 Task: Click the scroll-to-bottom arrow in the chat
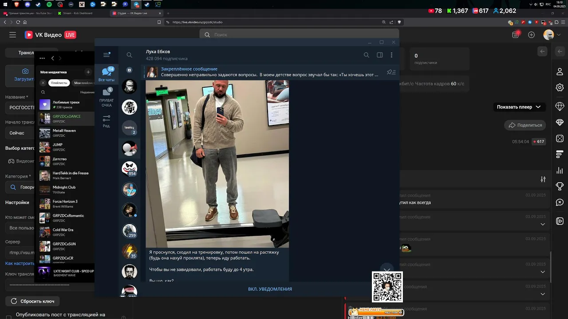pyautogui.click(x=387, y=269)
